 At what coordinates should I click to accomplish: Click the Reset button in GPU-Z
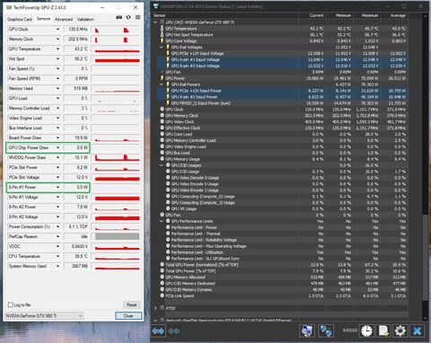(131, 304)
